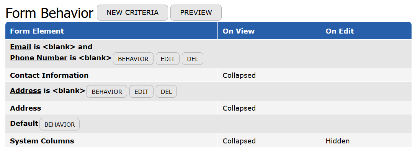Open BEHAVIOR for the Email/Phone criteria

pyautogui.click(x=133, y=59)
